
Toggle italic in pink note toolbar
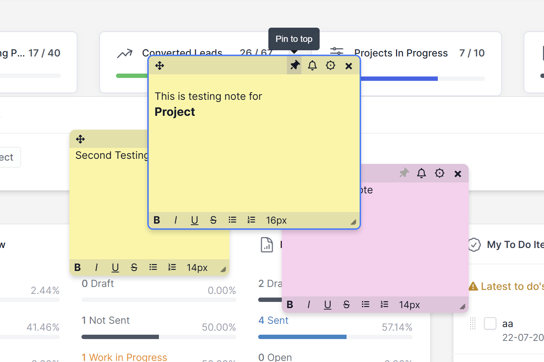pos(309,305)
